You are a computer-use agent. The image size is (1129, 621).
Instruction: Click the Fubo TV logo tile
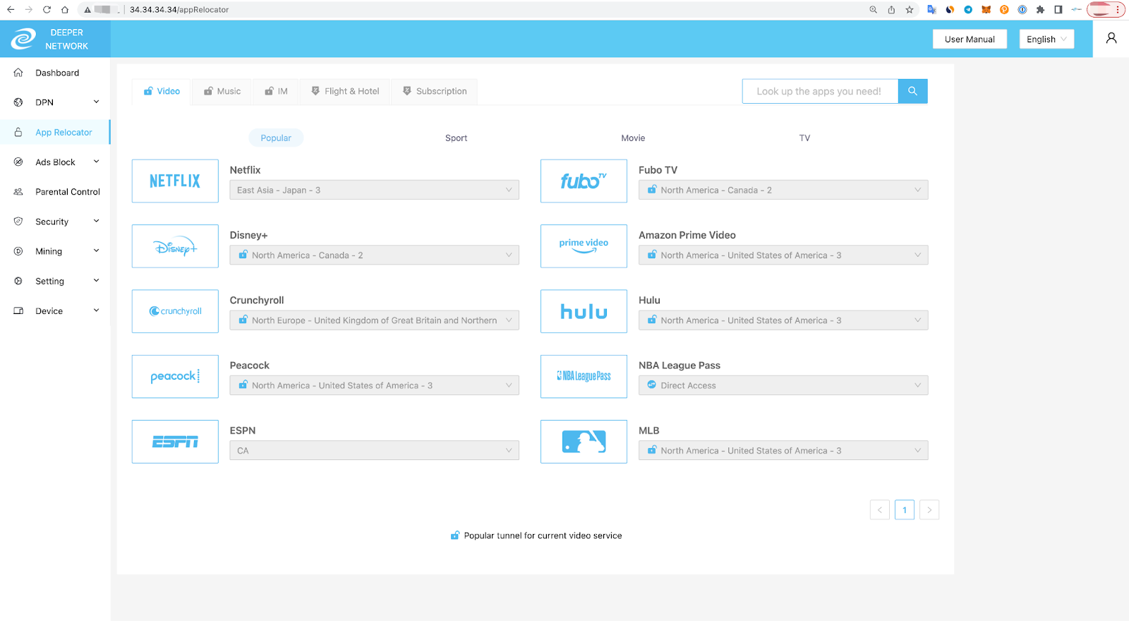pos(584,181)
